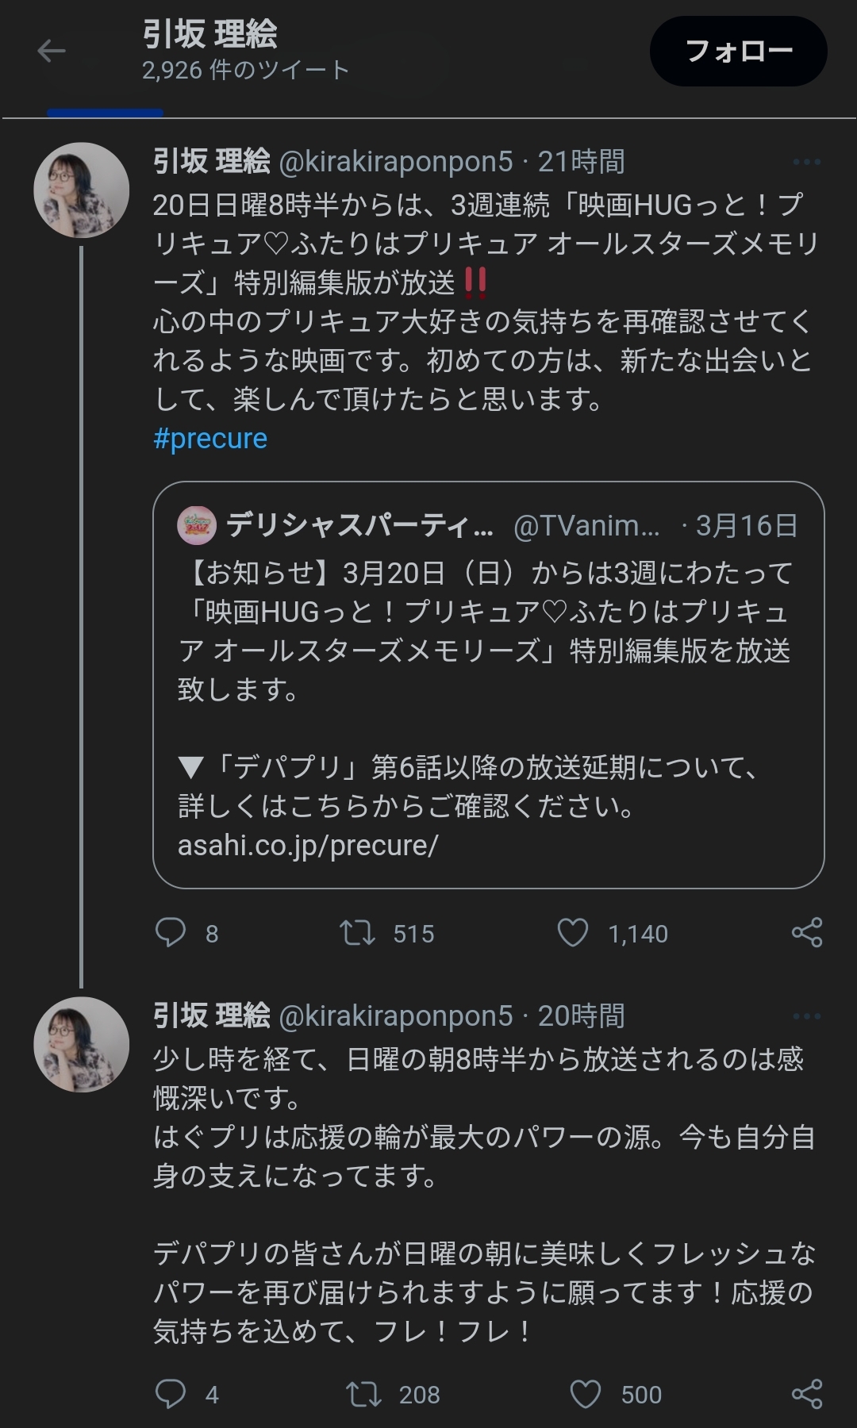This screenshot has height=1428, width=857.
Task: Reply to the second tweet with 4 replies
Action: pyautogui.click(x=171, y=1394)
